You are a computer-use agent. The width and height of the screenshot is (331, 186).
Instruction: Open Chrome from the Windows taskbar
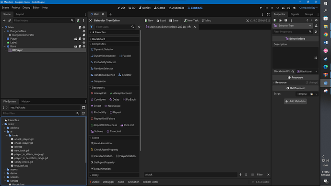click(x=326, y=35)
